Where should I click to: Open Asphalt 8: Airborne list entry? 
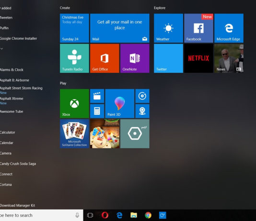point(14,80)
